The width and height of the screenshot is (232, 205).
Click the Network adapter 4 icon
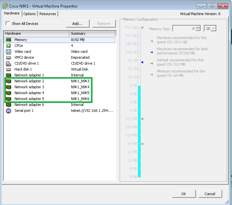tap(9, 93)
